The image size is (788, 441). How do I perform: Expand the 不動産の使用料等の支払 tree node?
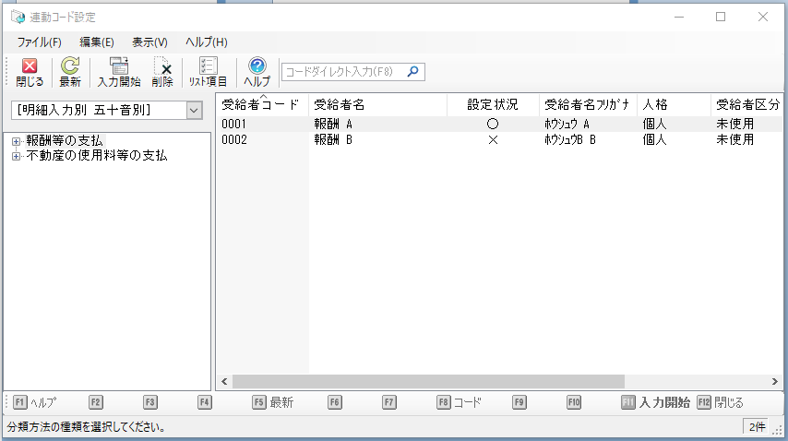point(16,156)
